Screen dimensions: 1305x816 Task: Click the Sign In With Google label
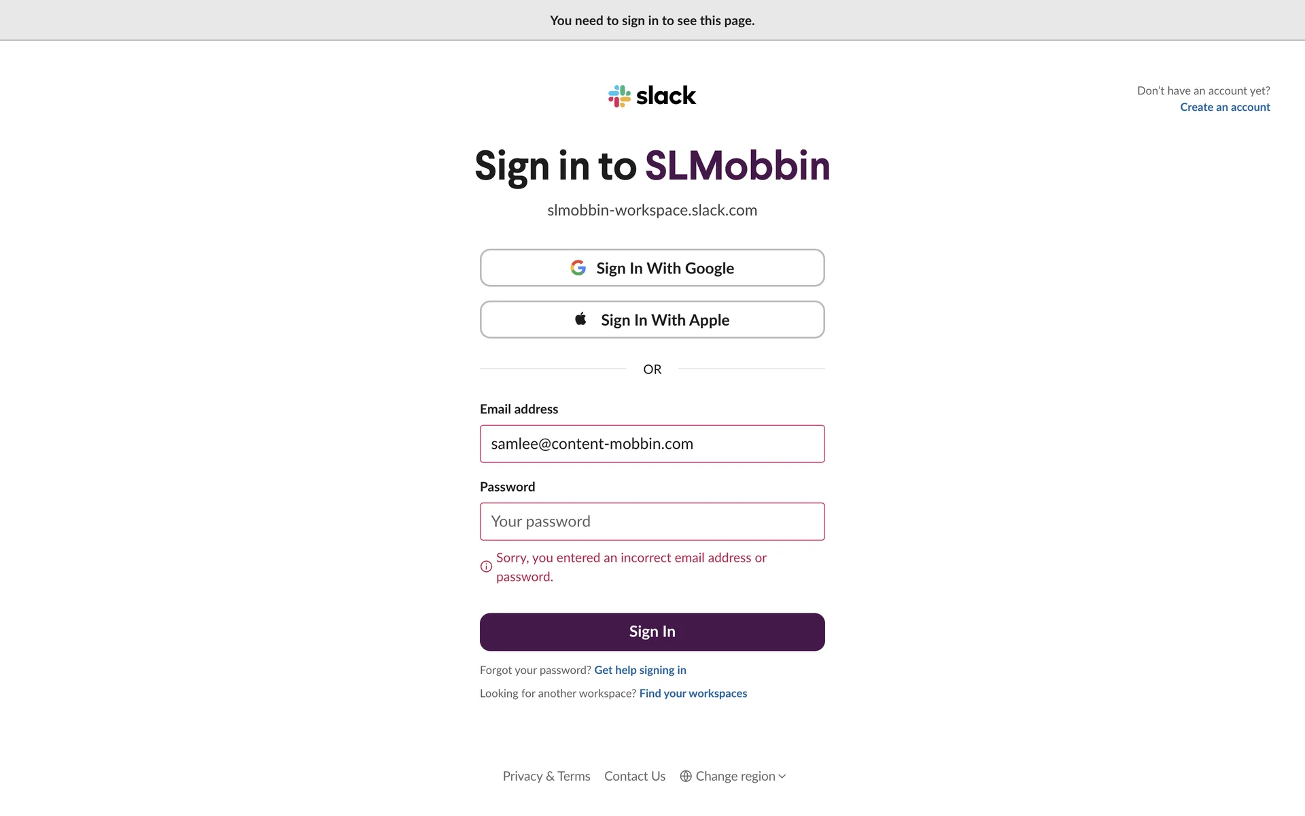(665, 268)
